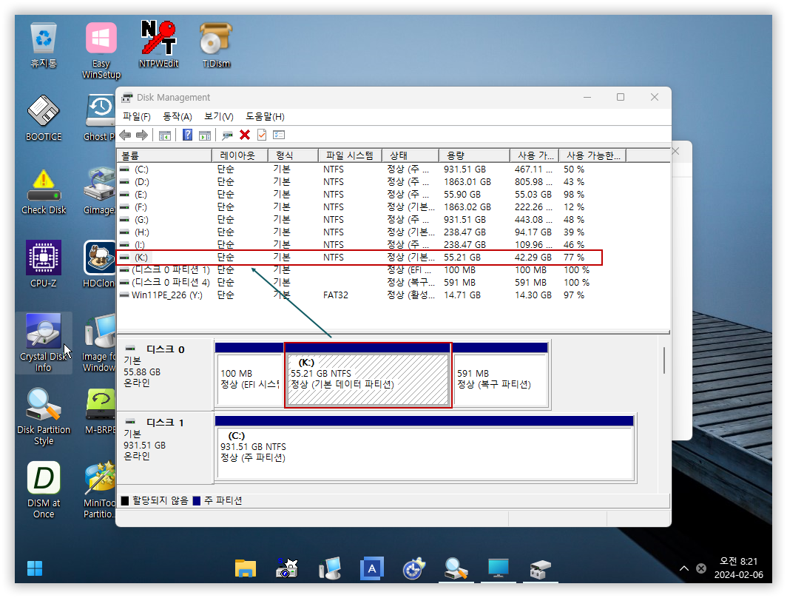
Task: Open the CPU-Z desktop icon
Action: (x=44, y=264)
